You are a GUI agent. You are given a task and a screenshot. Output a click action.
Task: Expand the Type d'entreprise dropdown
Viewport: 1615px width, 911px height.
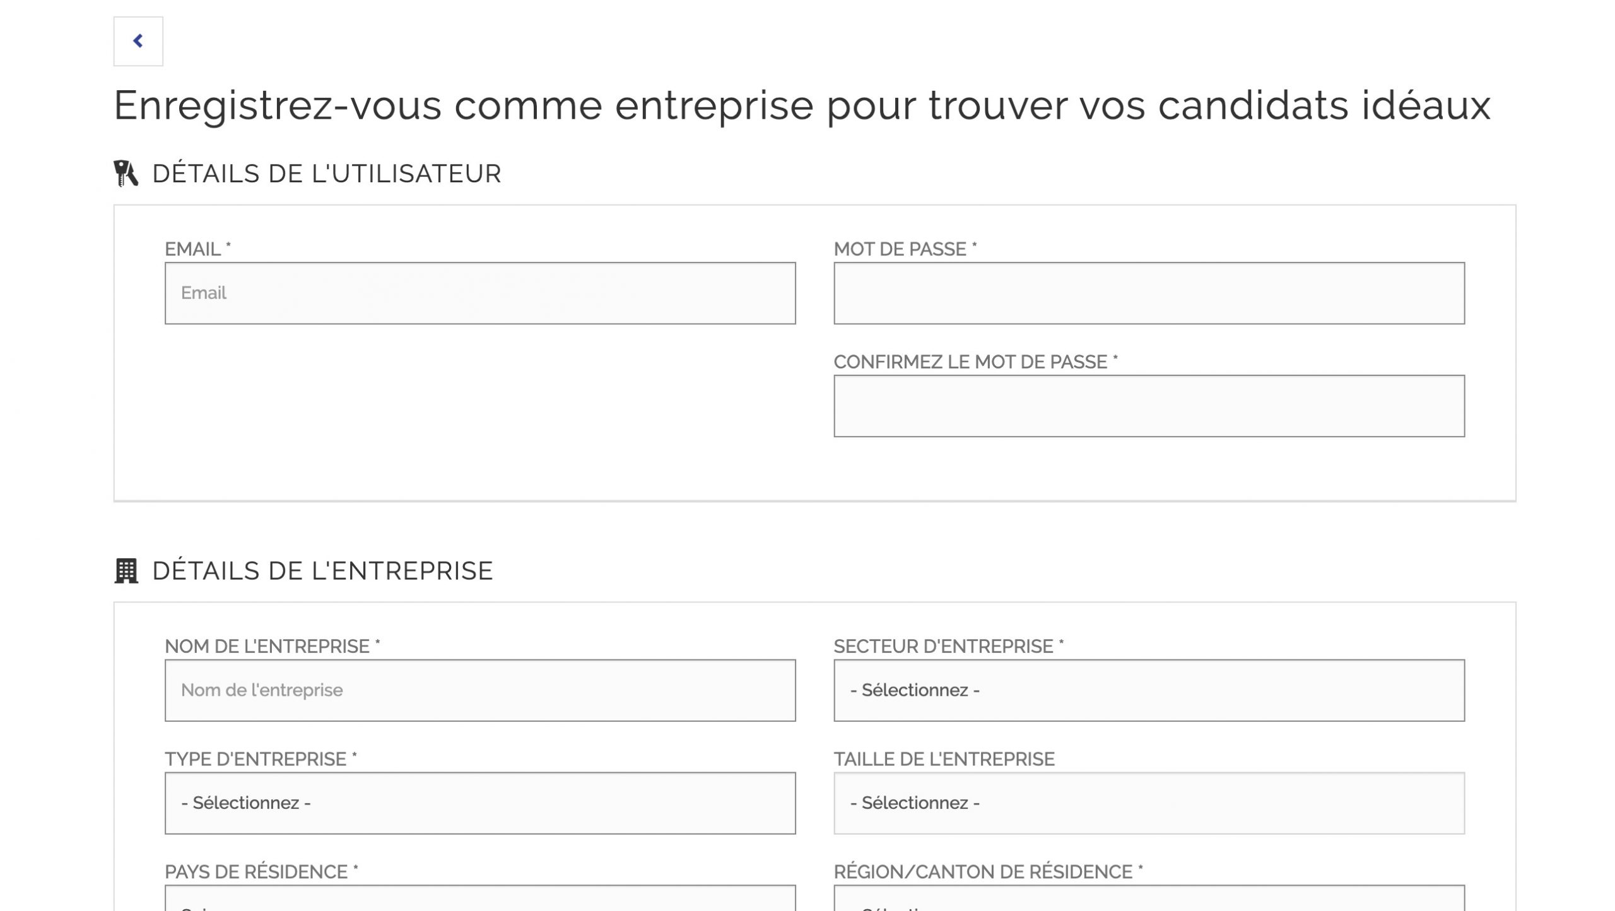click(480, 803)
